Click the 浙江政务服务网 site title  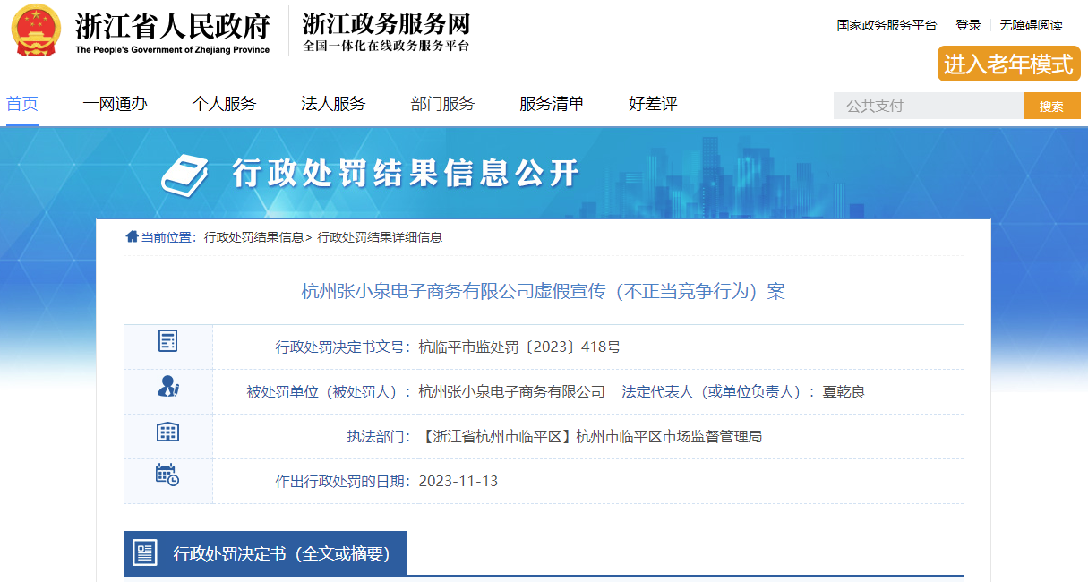[386, 24]
